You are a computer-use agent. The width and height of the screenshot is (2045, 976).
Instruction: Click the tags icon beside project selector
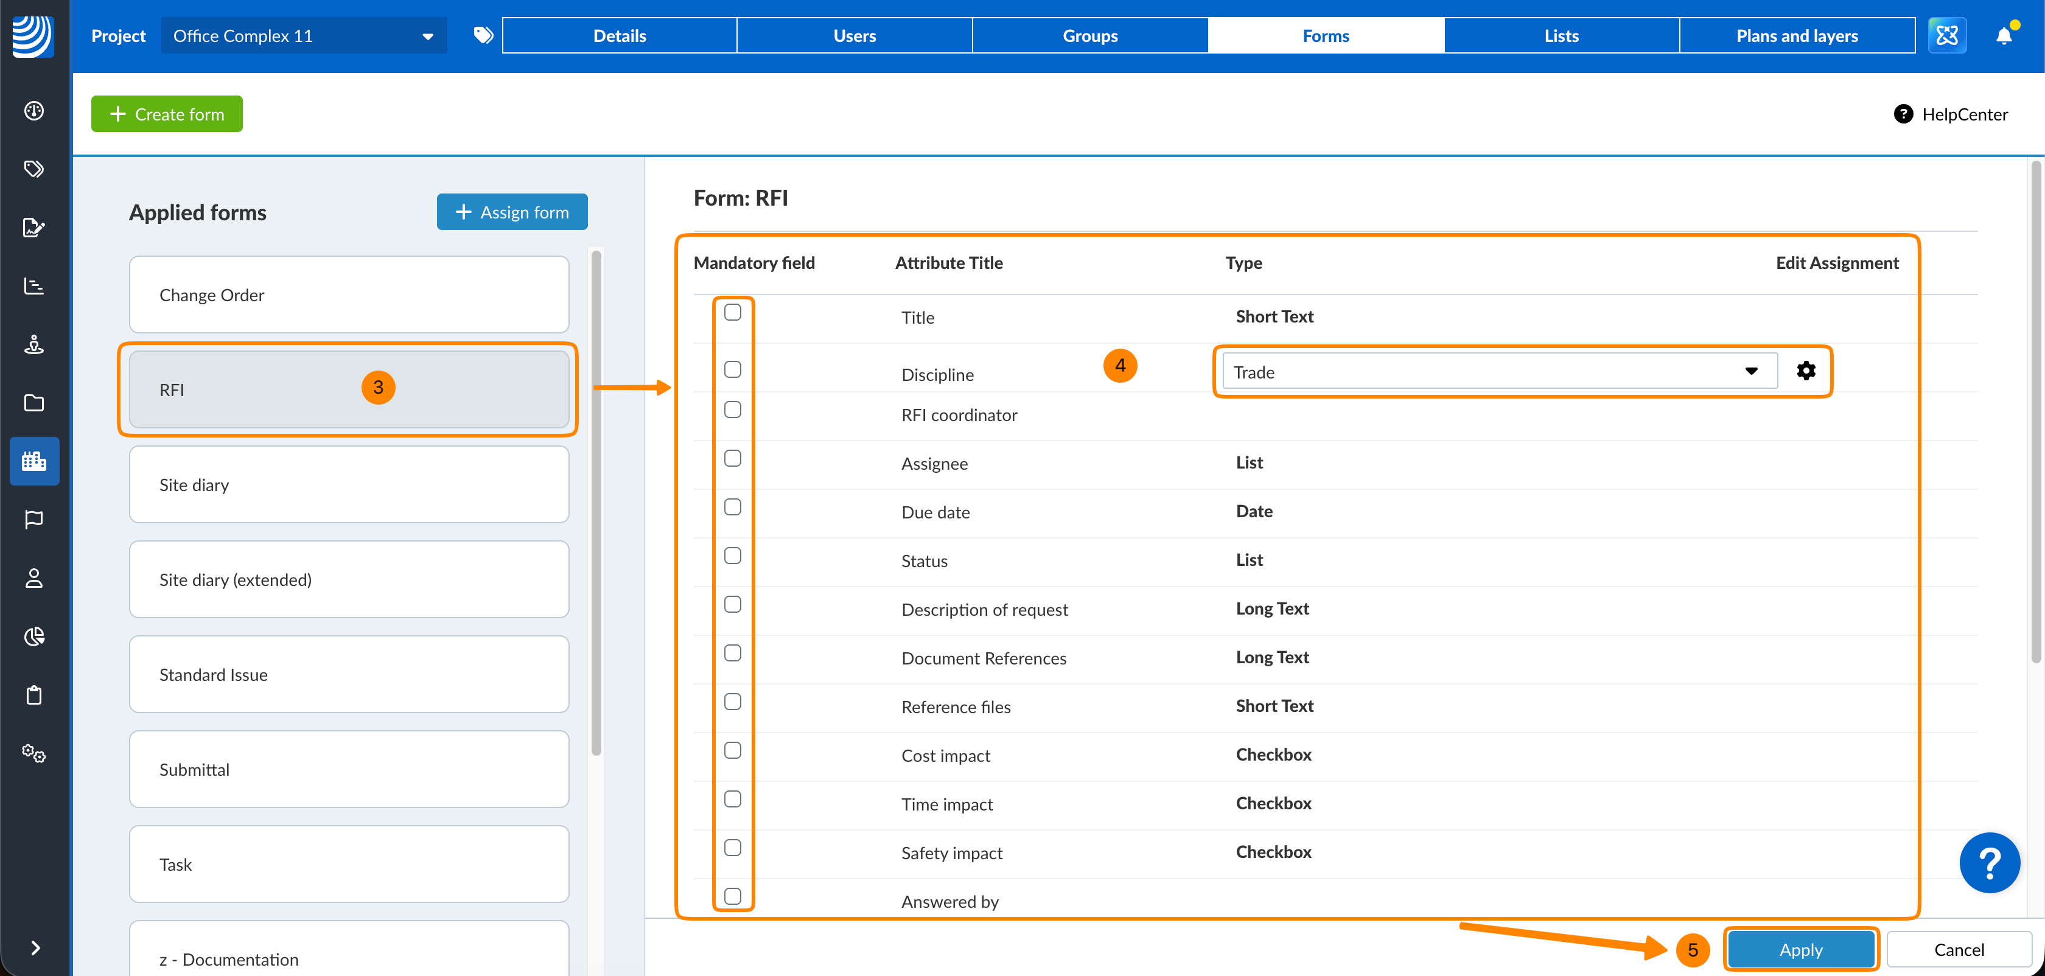click(x=483, y=36)
